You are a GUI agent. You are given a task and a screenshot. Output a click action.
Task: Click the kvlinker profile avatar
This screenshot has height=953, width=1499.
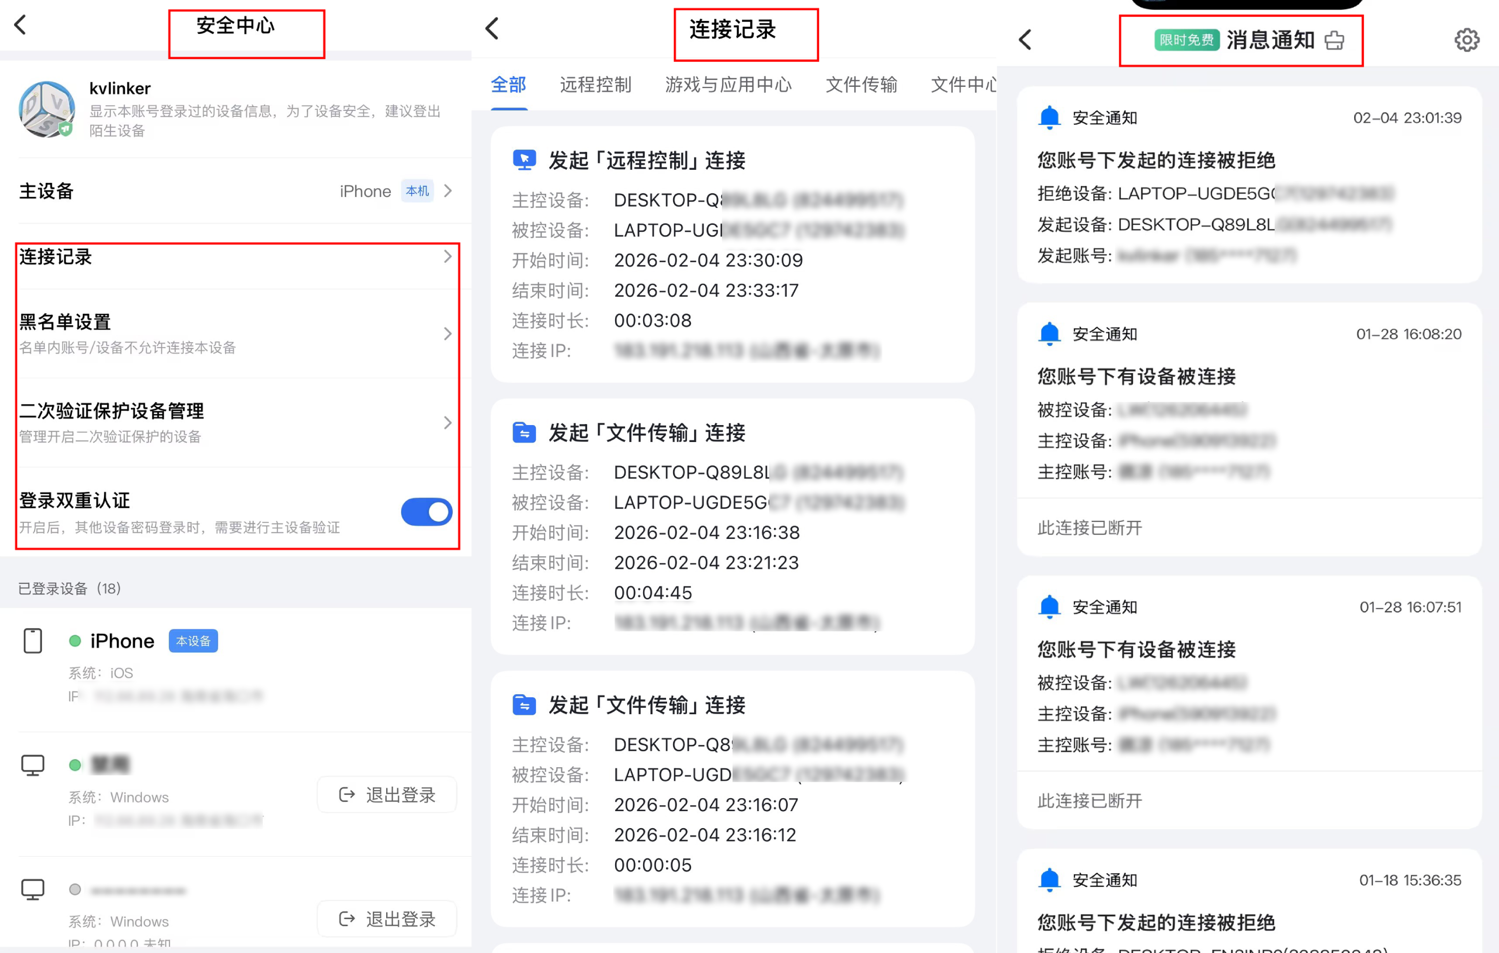point(46,109)
